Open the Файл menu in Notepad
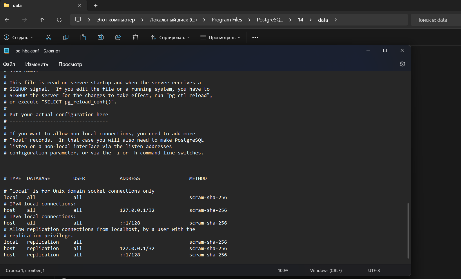 point(9,64)
